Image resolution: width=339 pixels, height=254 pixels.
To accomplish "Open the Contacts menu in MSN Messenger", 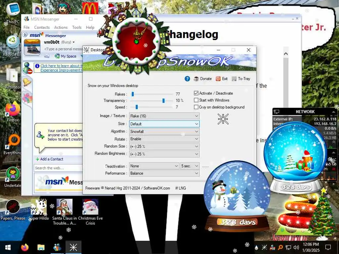I will point(42,27).
